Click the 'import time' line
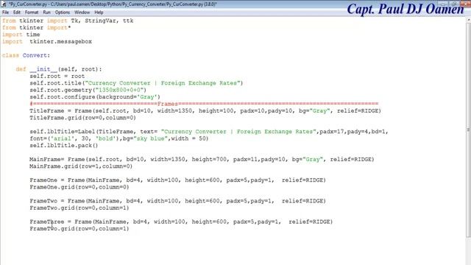 point(21,35)
